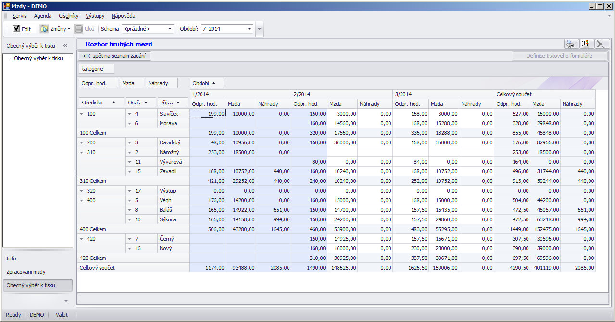Click the Změny toolbar icon
This screenshot has height=322, width=615.
click(45, 29)
